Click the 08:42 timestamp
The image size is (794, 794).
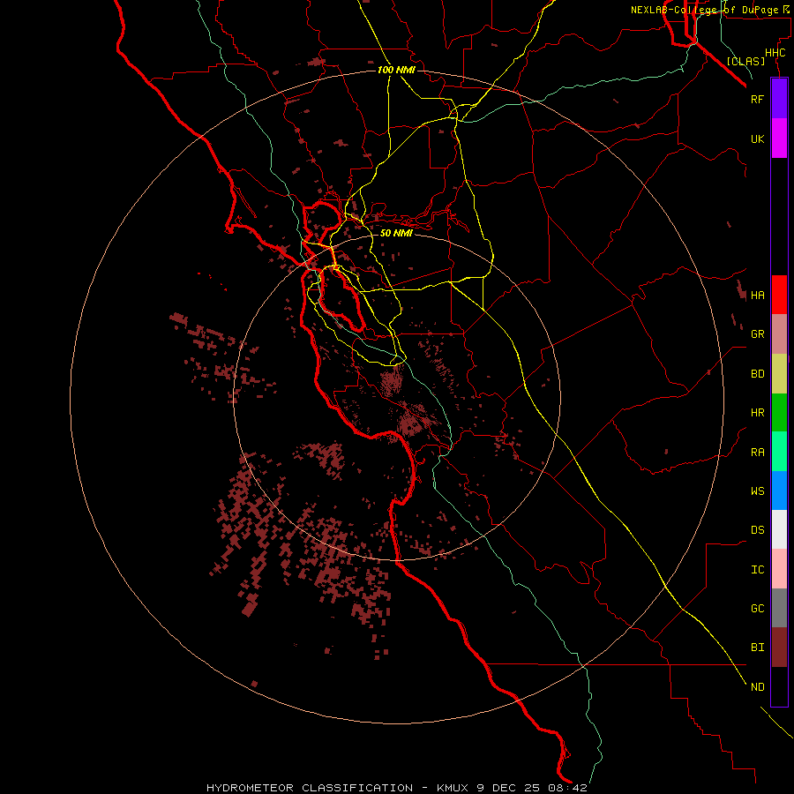(567, 788)
